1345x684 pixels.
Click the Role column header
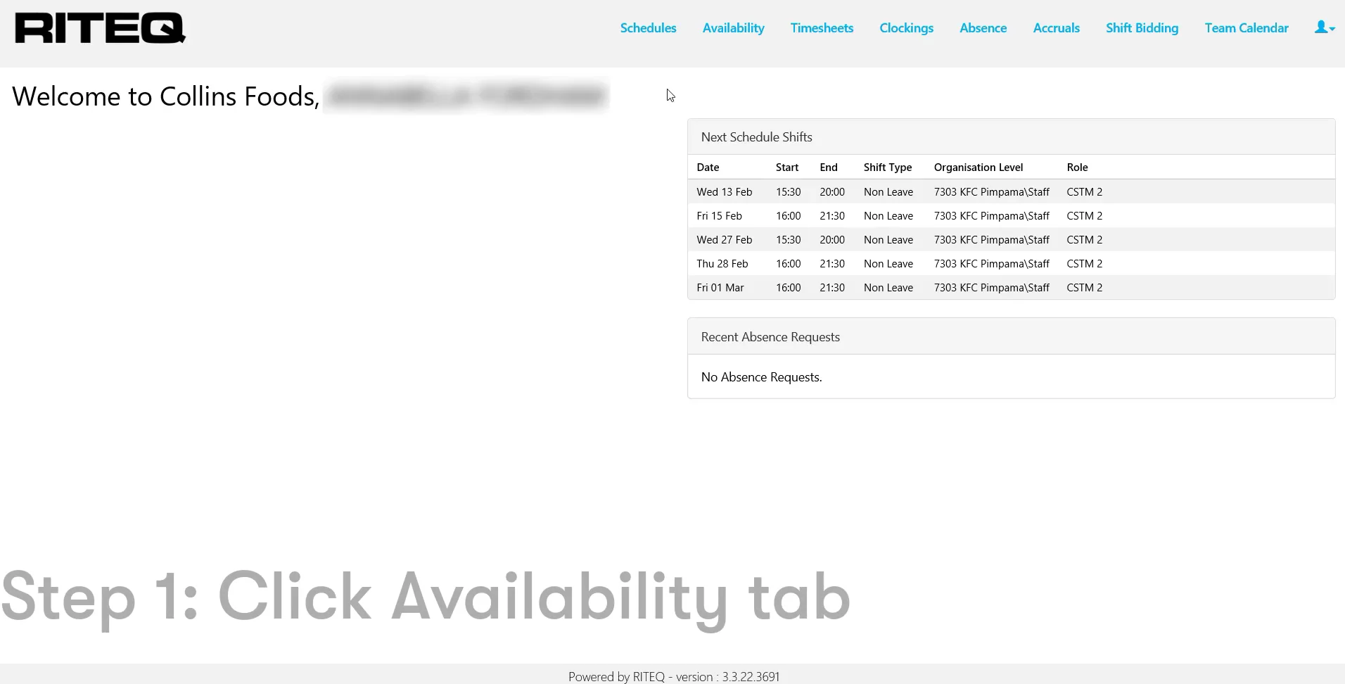[1077, 167]
